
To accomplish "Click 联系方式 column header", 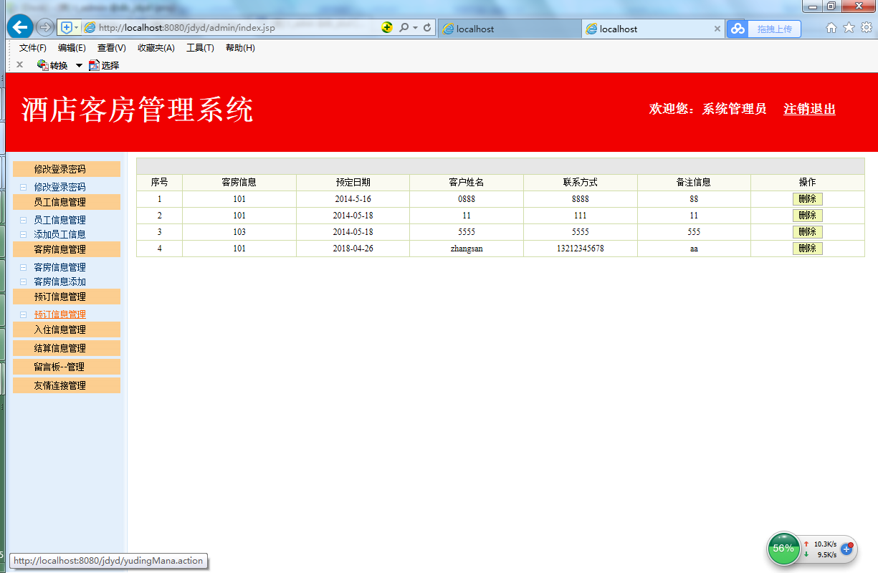I will [581, 183].
